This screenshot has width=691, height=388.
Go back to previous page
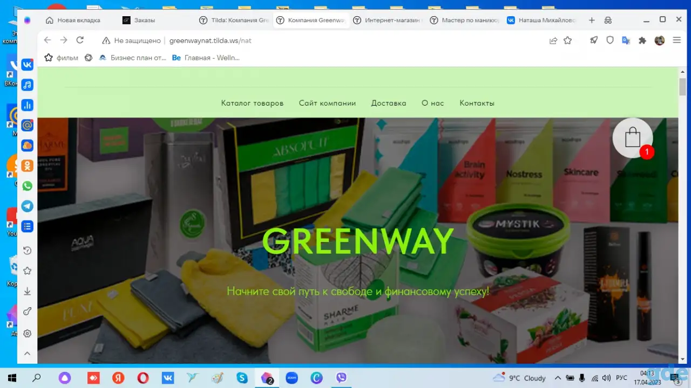[x=47, y=40]
